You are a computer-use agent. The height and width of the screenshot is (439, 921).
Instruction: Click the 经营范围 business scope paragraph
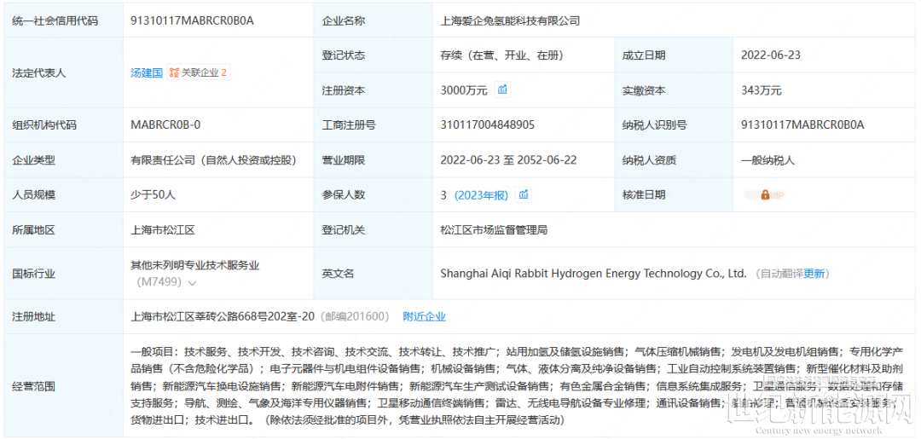tap(512, 385)
